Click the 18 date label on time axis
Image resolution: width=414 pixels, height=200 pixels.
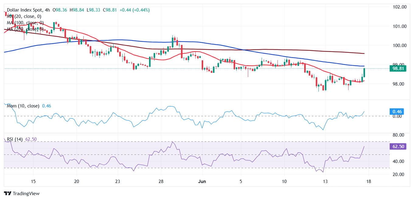click(x=369, y=181)
